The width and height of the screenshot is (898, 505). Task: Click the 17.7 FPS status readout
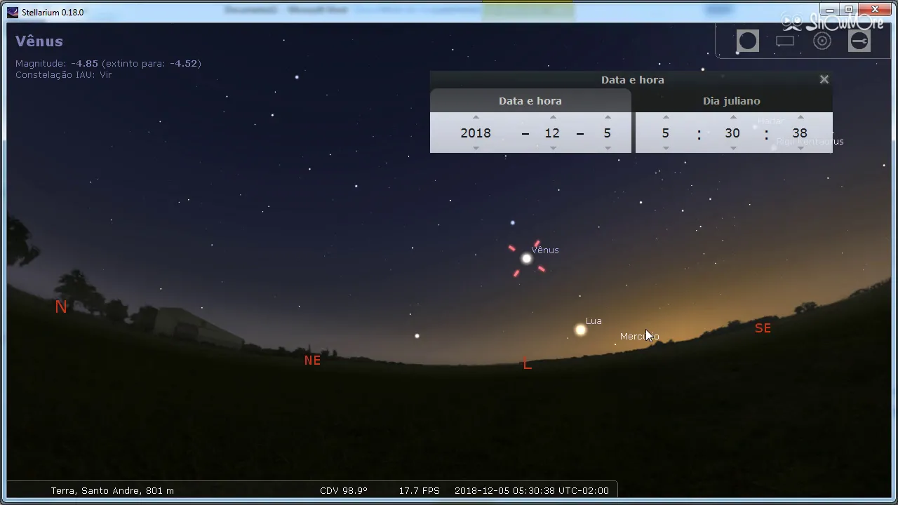point(420,490)
